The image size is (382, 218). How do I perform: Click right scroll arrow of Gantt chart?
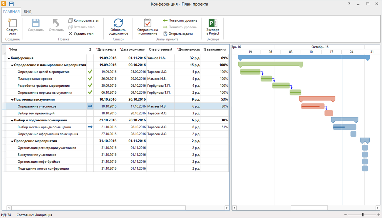378,208
